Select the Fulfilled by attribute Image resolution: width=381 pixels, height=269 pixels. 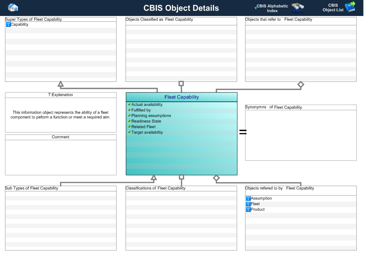[141, 110]
